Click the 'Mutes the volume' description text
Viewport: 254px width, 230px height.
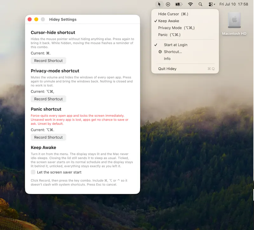point(82,81)
